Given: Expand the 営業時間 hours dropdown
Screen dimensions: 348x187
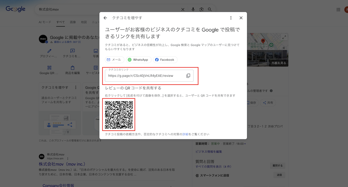Looking at the screenshot, I should pos(245,144).
